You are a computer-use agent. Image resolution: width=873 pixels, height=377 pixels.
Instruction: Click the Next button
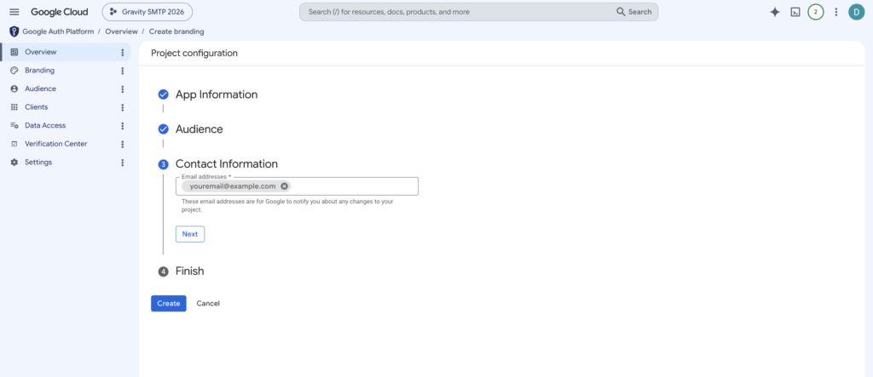pyautogui.click(x=190, y=234)
